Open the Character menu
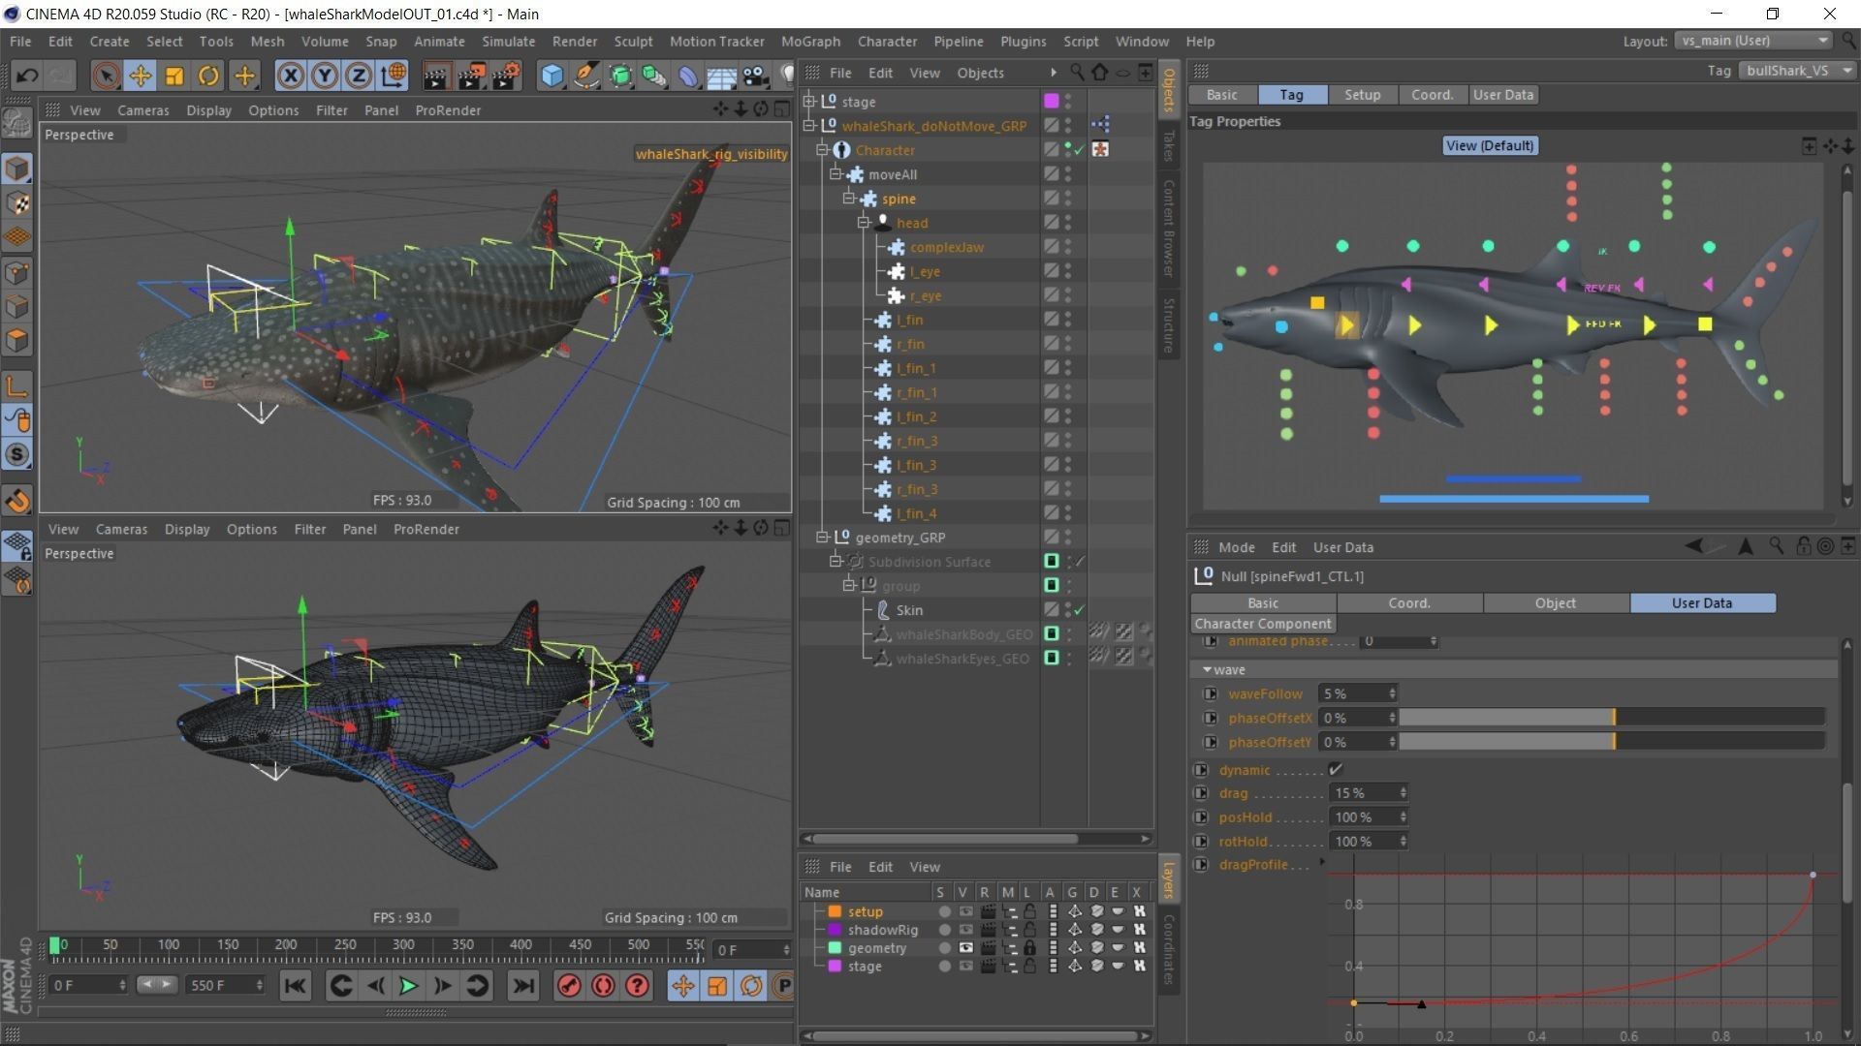The image size is (1861, 1046). pyautogui.click(x=887, y=42)
